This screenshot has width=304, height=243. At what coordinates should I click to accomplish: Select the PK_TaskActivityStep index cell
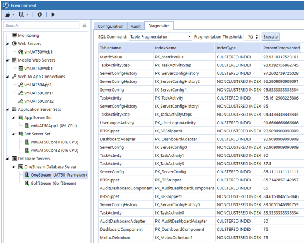[x=184, y=65]
